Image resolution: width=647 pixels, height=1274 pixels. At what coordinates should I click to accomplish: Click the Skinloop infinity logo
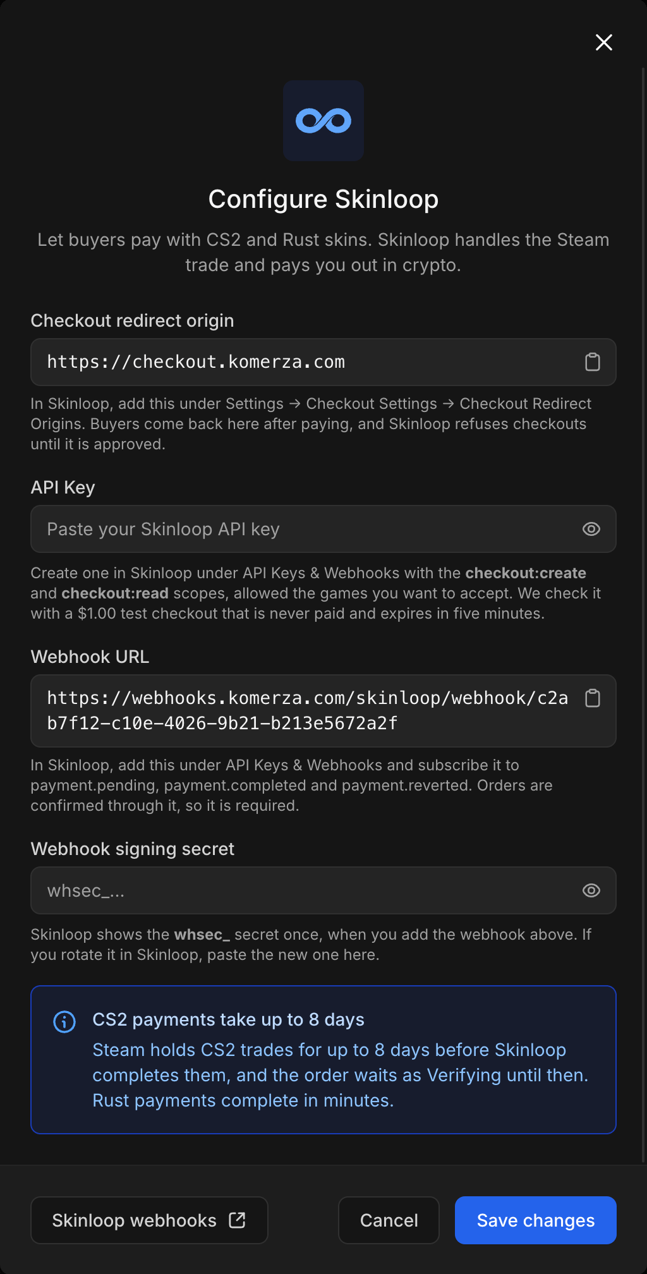point(323,121)
